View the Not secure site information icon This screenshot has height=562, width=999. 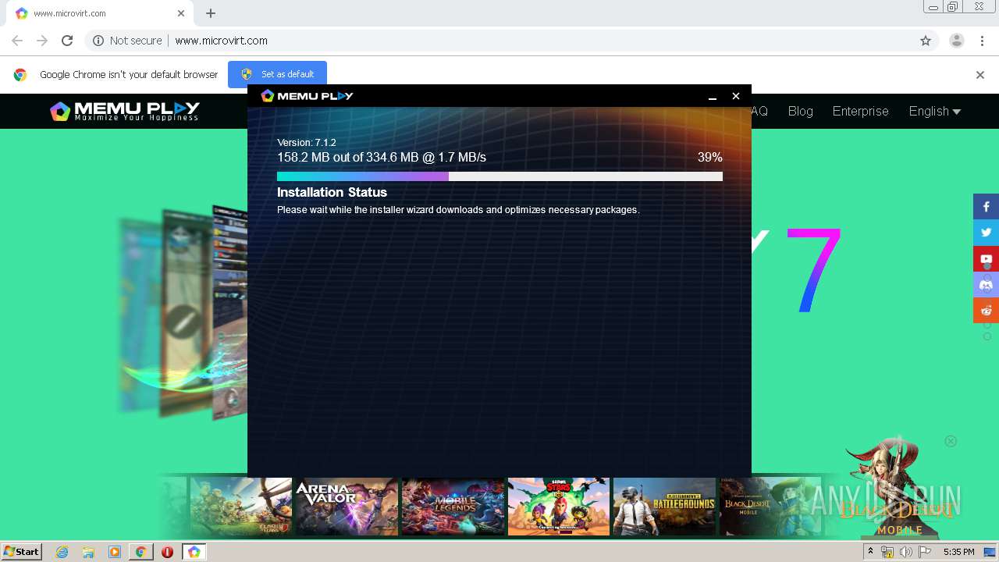point(98,41)
